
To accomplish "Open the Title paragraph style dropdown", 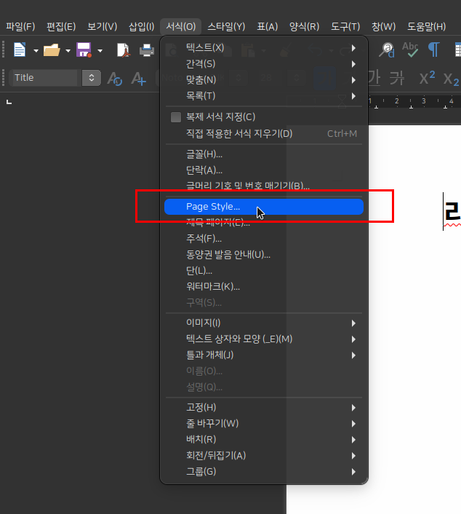I will [91, 78].
